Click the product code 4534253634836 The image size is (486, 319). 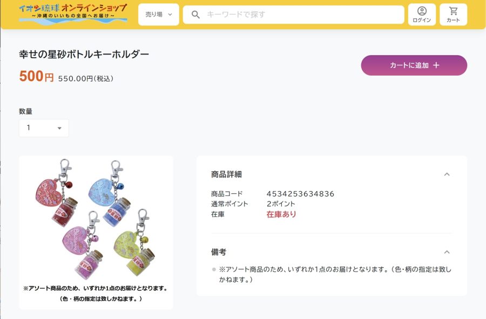pyautogui.click(x=300, y=194)
